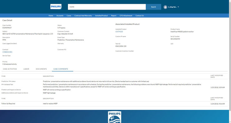Navigate to Contract And Warranty
Viewport: 231px width, 123px height.
[83, 16]
